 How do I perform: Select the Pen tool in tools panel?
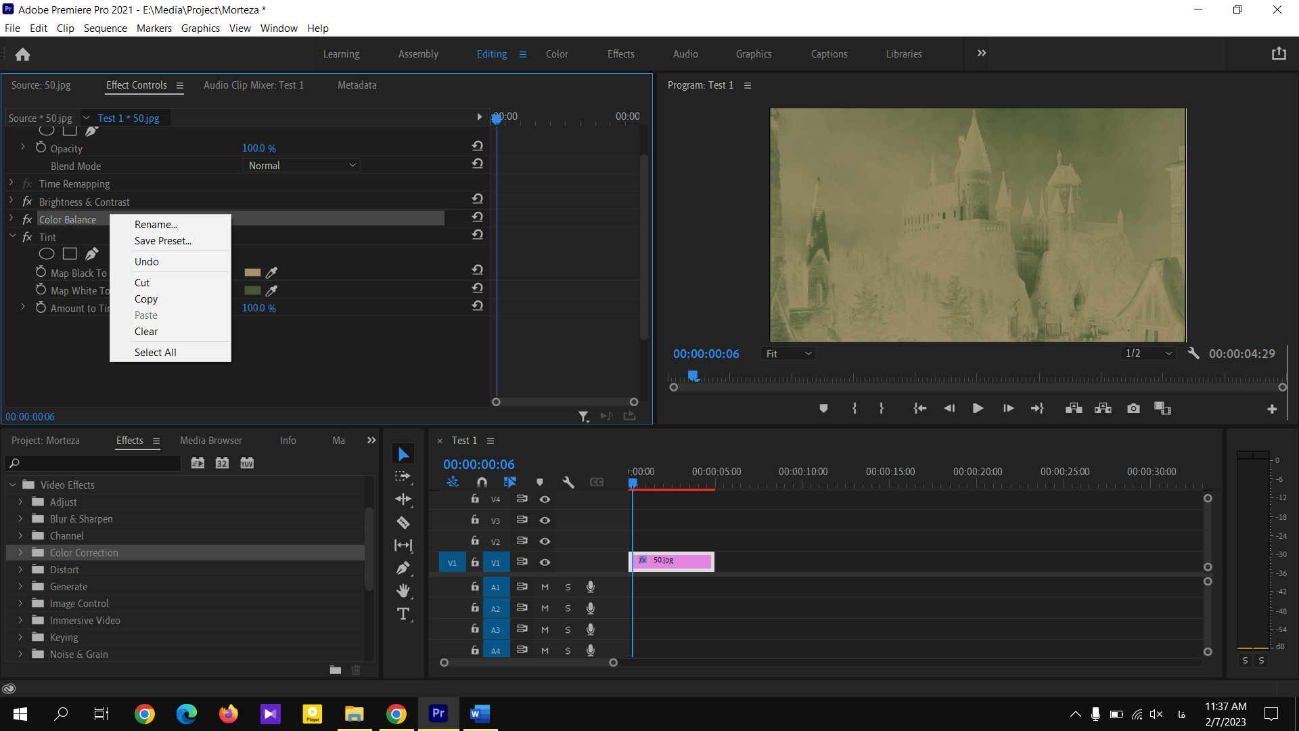click(x=403, y=569)
